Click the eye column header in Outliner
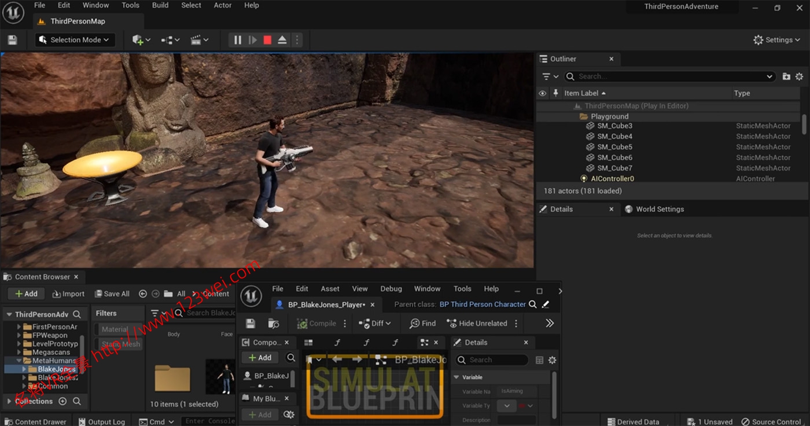 542,93
